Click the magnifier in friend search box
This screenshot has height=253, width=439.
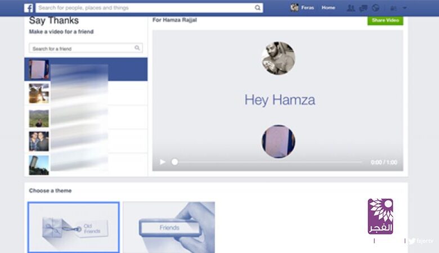click(137, 48)
